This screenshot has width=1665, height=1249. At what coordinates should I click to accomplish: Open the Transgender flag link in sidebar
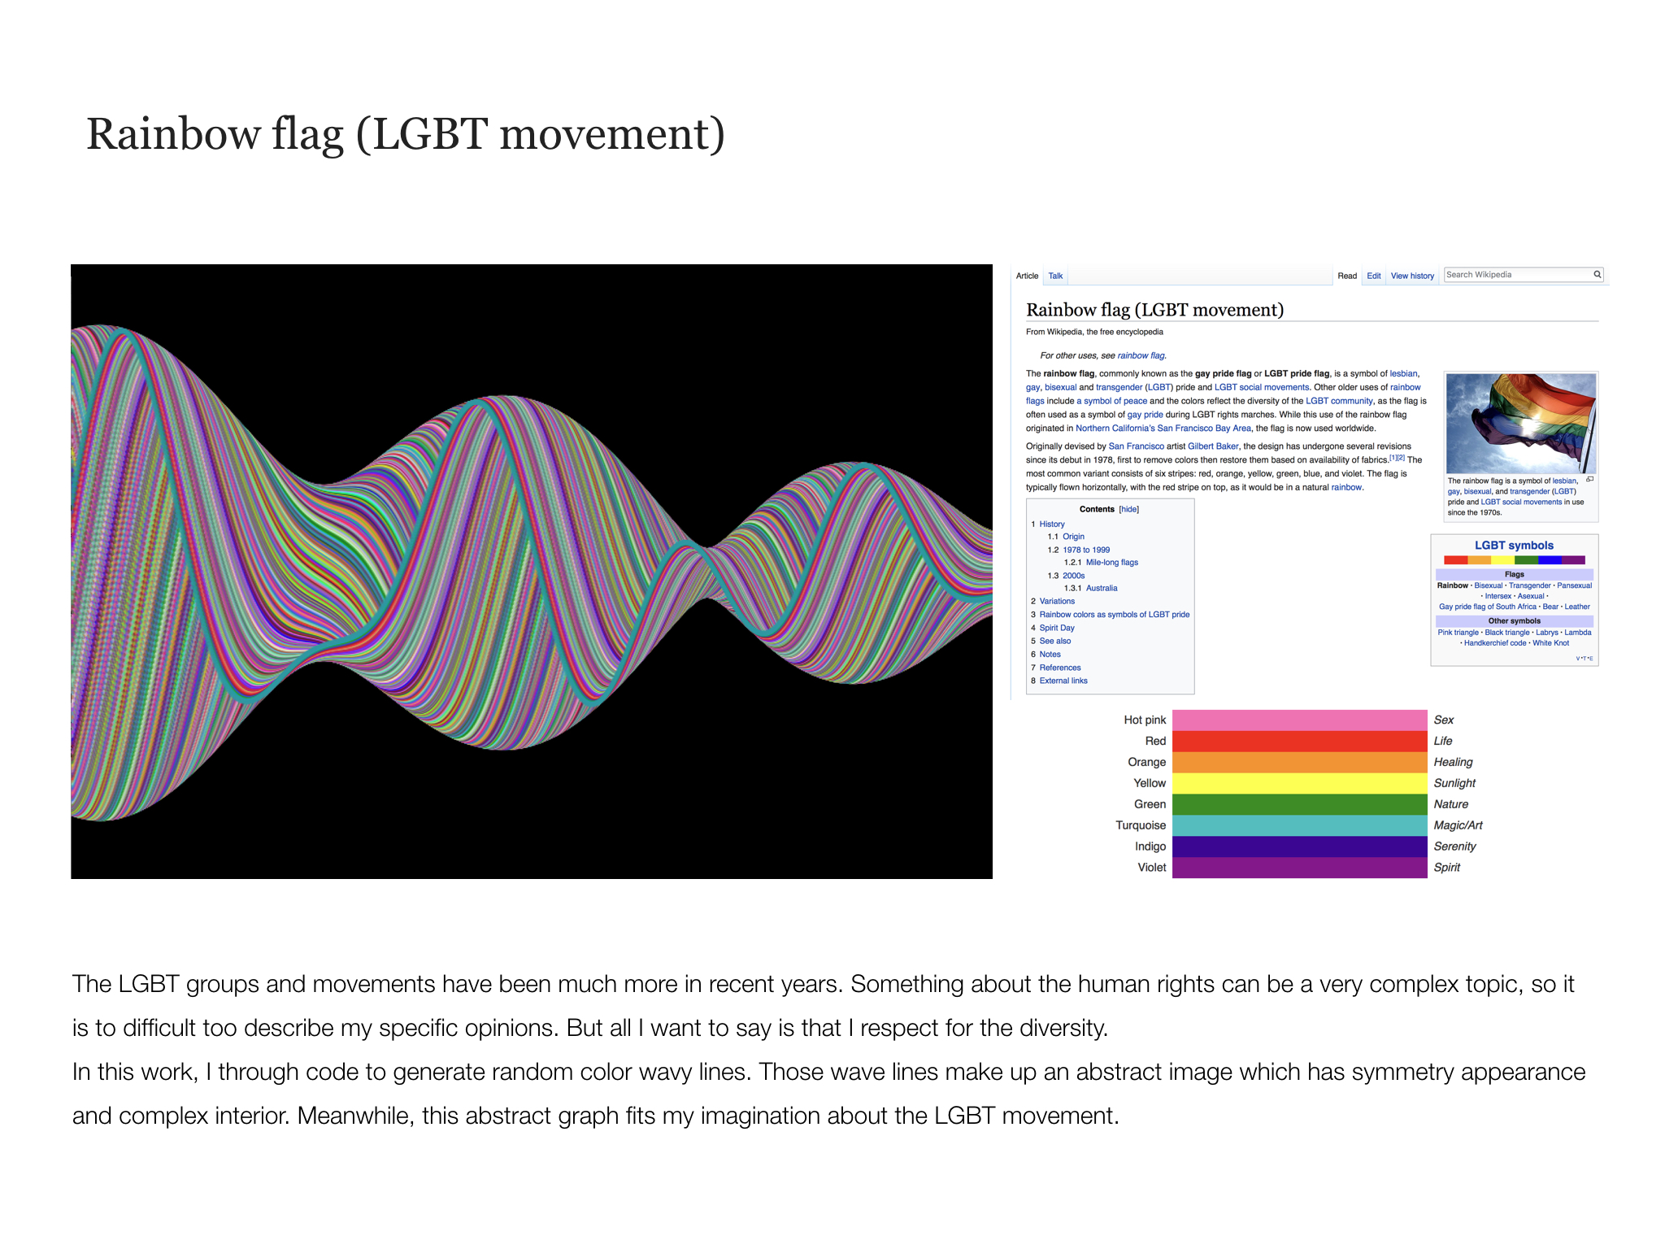coord(1530,585)
